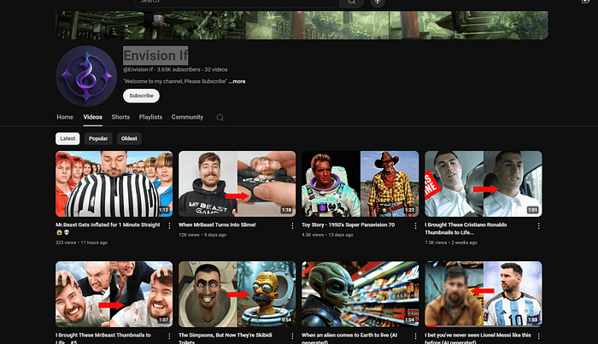The image size is (598, 344).
Task: Open the Envision If channel avatar
Action: pyautogui.click(x=86, y=76)
